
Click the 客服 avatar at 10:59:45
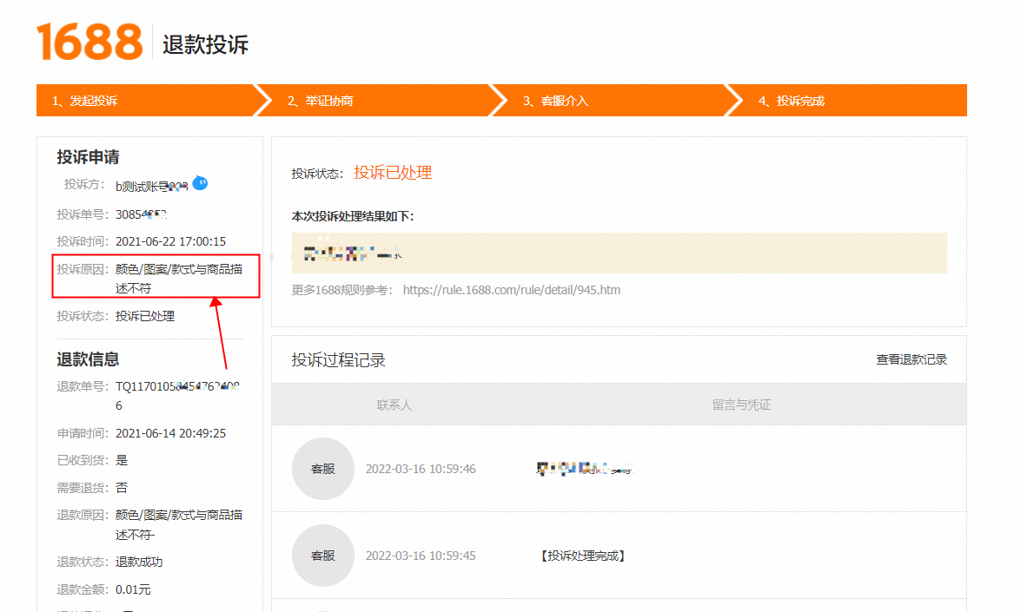pyautogui.click(x=322, y=556)
